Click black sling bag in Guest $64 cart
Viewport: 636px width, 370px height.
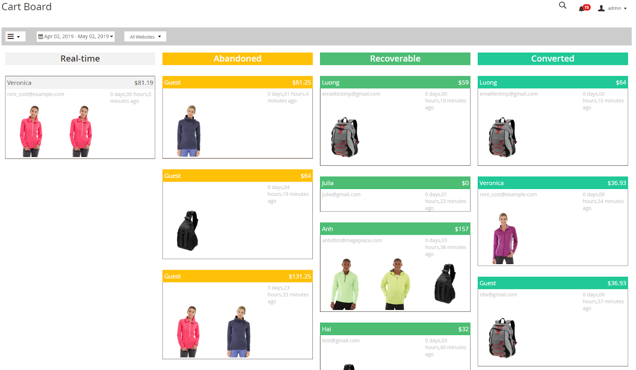tap(188, 231)
